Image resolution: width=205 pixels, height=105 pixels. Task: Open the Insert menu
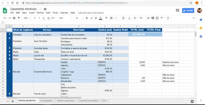coord(32,13)
